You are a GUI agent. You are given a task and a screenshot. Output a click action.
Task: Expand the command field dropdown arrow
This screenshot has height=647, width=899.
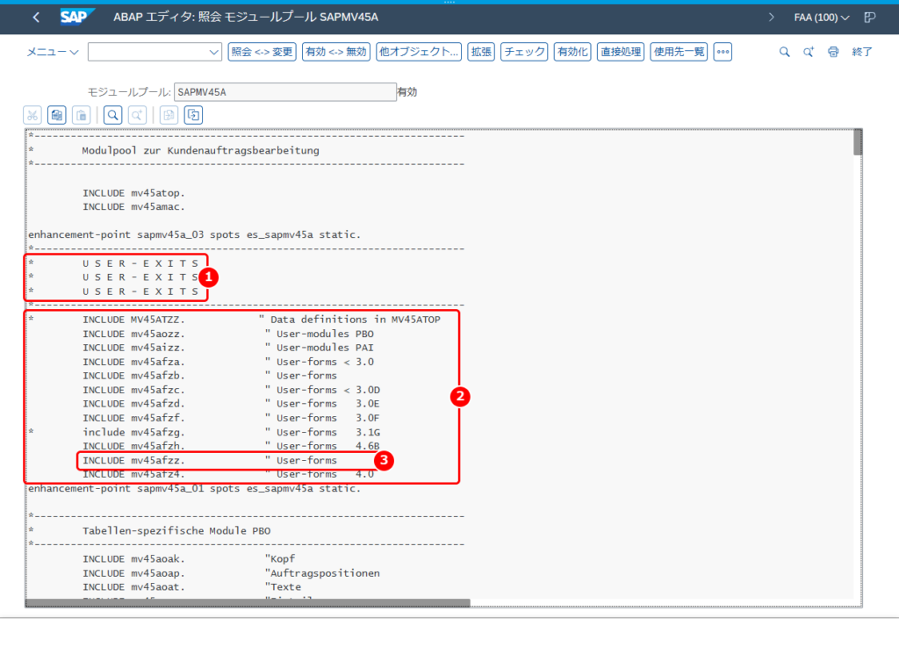[214, 52]
